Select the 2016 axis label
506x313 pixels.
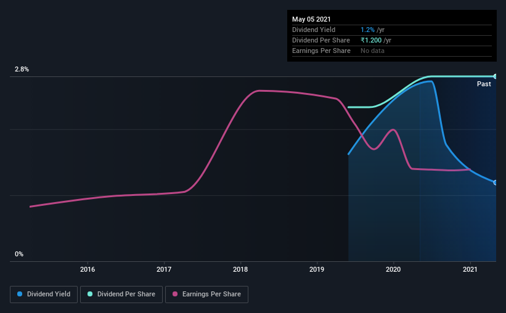[88, 269]
